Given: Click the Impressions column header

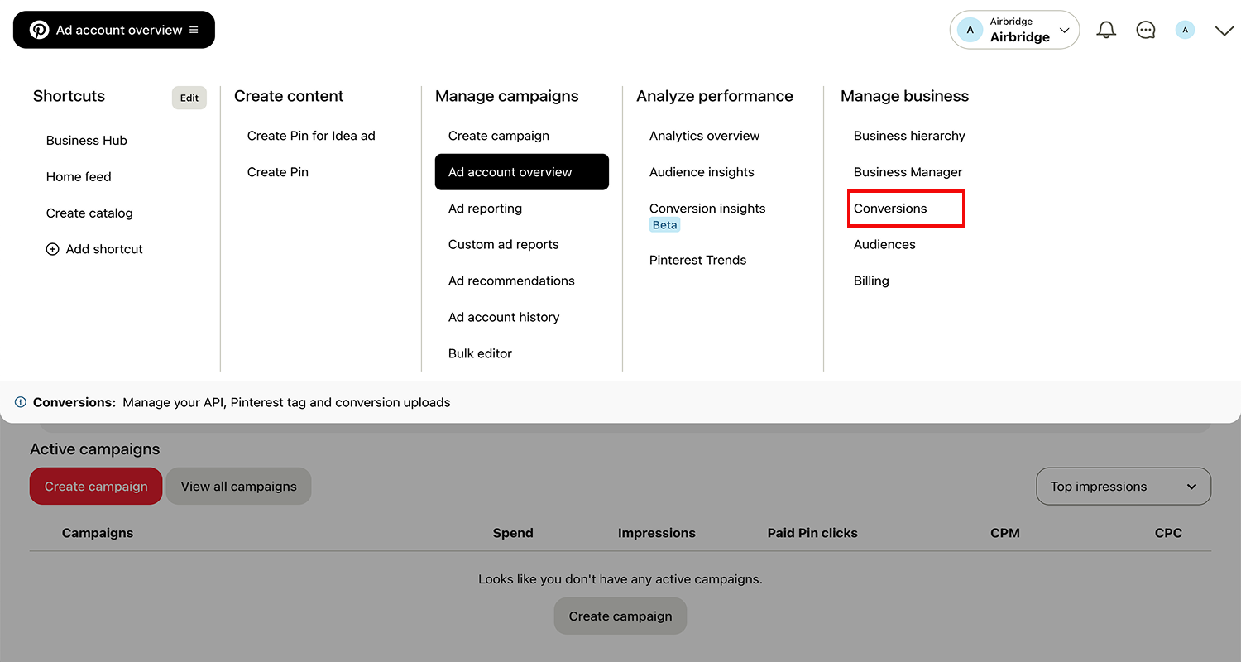Looking at the screenshot, I should tap(657, 533).
